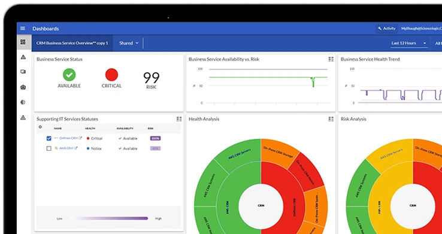Select the Dashboards icon in sidebar
The height and width of the screenshot is (234, 442).
23,42
